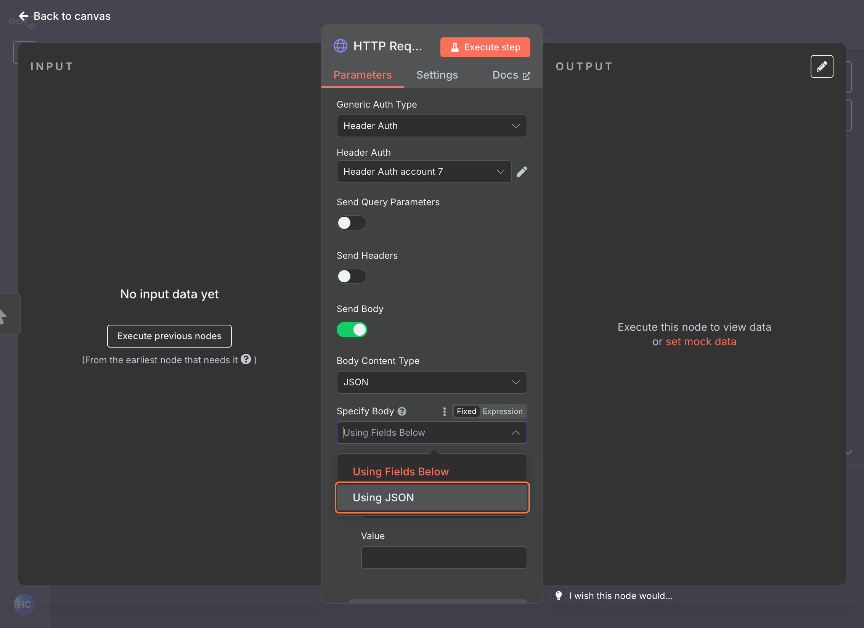Open the Body Content Type JSON dropdown
864x628 pixels.
432,382
